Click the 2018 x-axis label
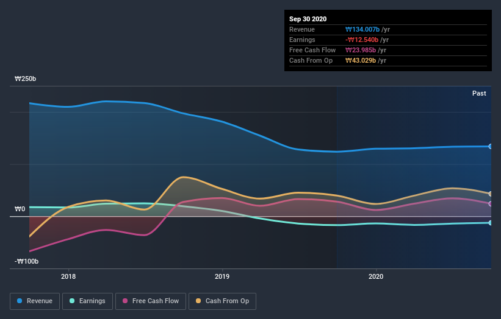The width and height of the screenshot is (501, 319). tap(68, 276)
